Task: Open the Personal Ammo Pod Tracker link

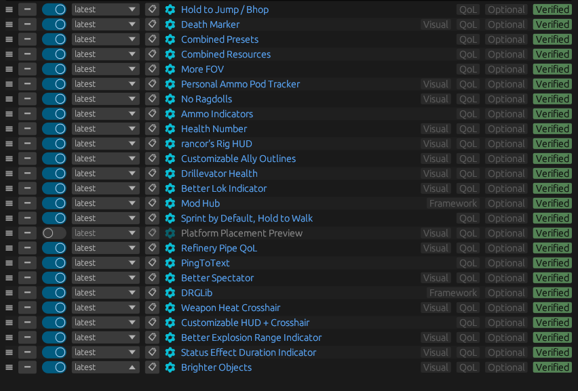Action: [x=240, y=84]
